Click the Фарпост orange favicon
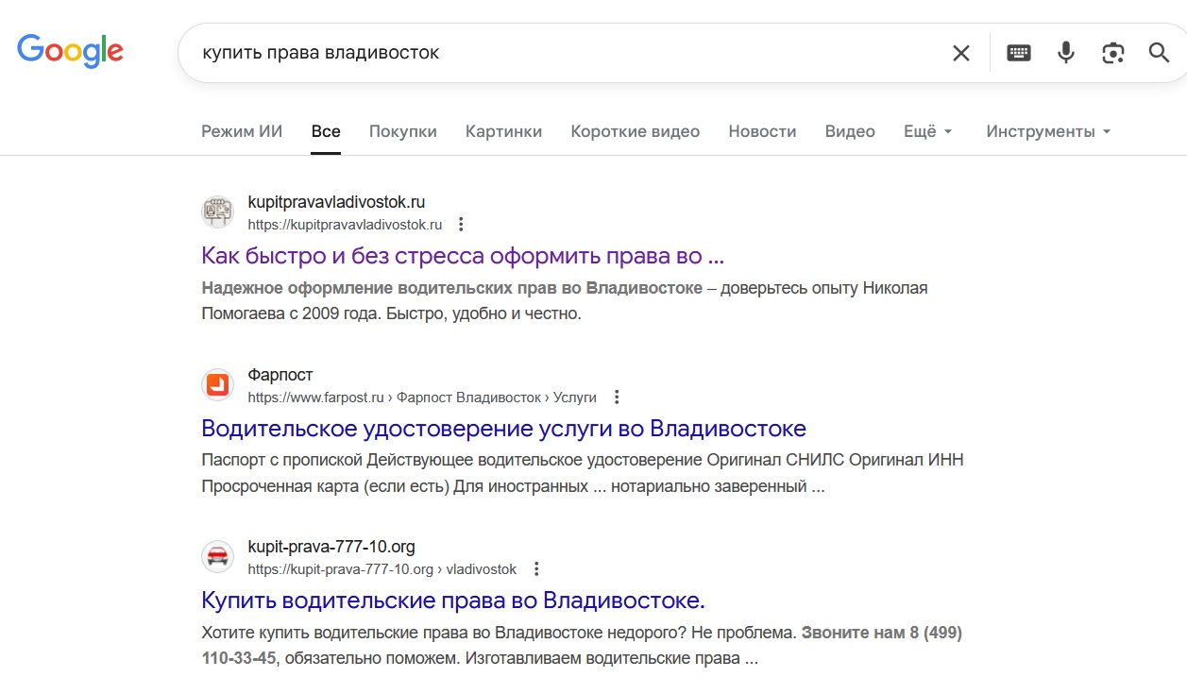Screen dimensions: 1187x694 tap(217, 385)
